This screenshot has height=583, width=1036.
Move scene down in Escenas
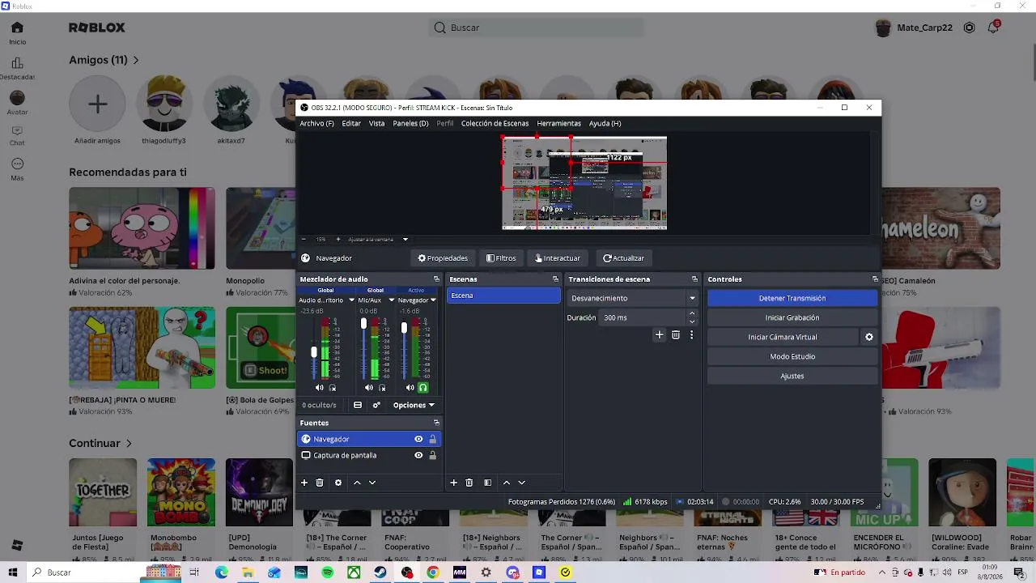[x=521, y=483]
